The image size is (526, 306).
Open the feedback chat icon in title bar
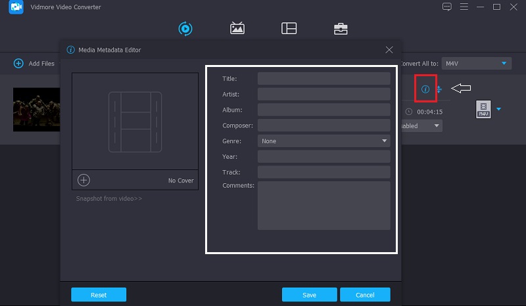[447, 7]
